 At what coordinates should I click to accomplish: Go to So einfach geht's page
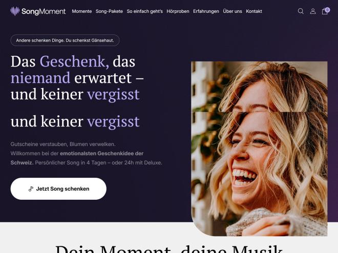coord(144,11)
